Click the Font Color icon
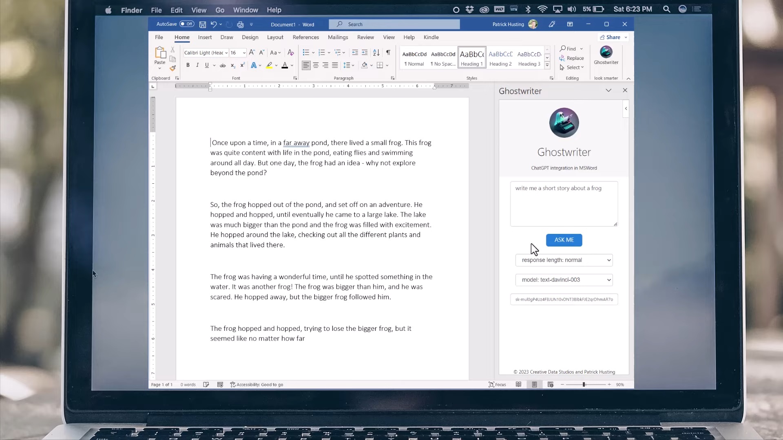The height and width of the screenshot is (440, 783). click(x=285, y=66)
